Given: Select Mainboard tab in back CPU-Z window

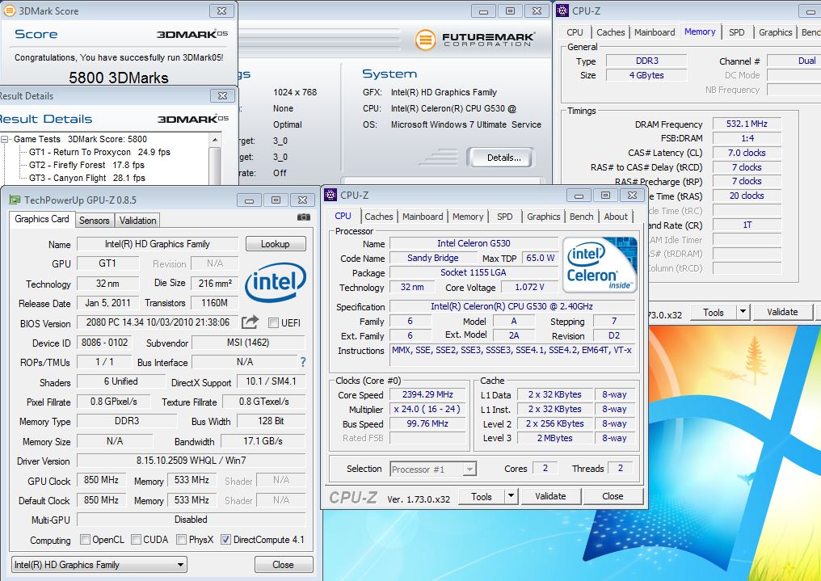Looking at the screenshot, I should (655, 32).
